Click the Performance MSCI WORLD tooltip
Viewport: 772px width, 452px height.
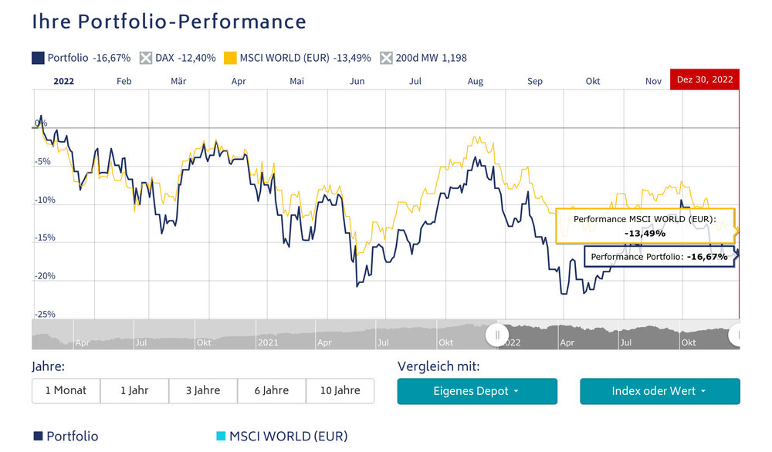click(645, 226)
